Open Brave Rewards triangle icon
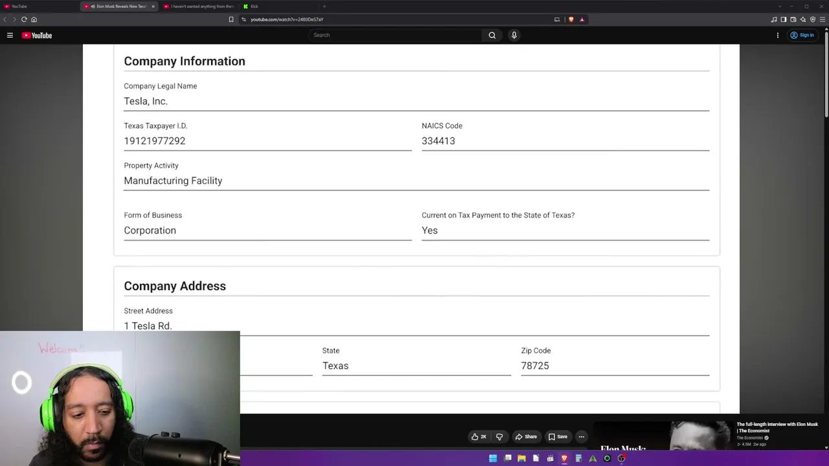 (x=582, y=19)
